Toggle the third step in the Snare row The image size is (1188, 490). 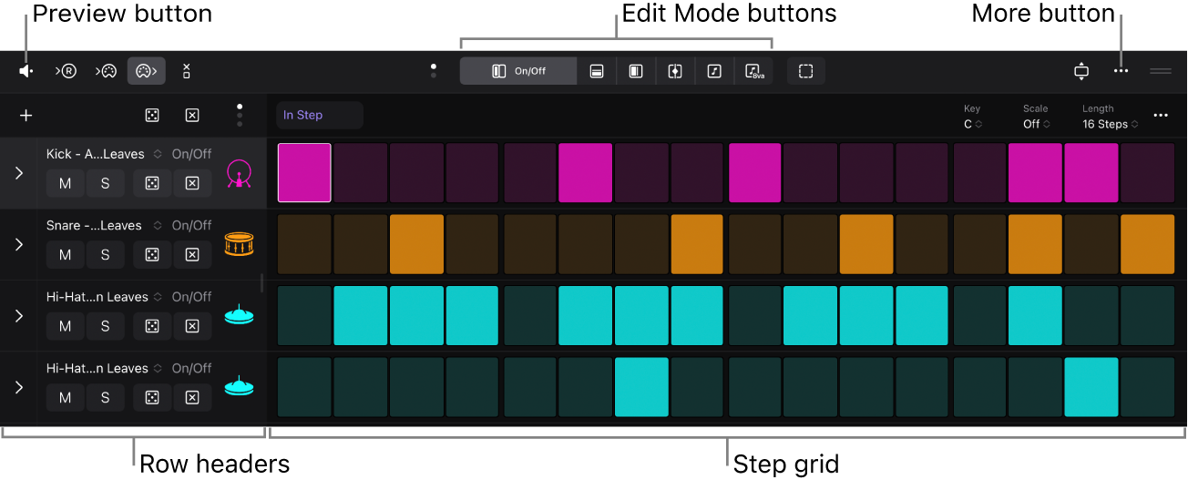pyautogui.click(x=417, y=244)
